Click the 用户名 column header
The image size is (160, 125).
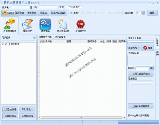coord(56,41)
